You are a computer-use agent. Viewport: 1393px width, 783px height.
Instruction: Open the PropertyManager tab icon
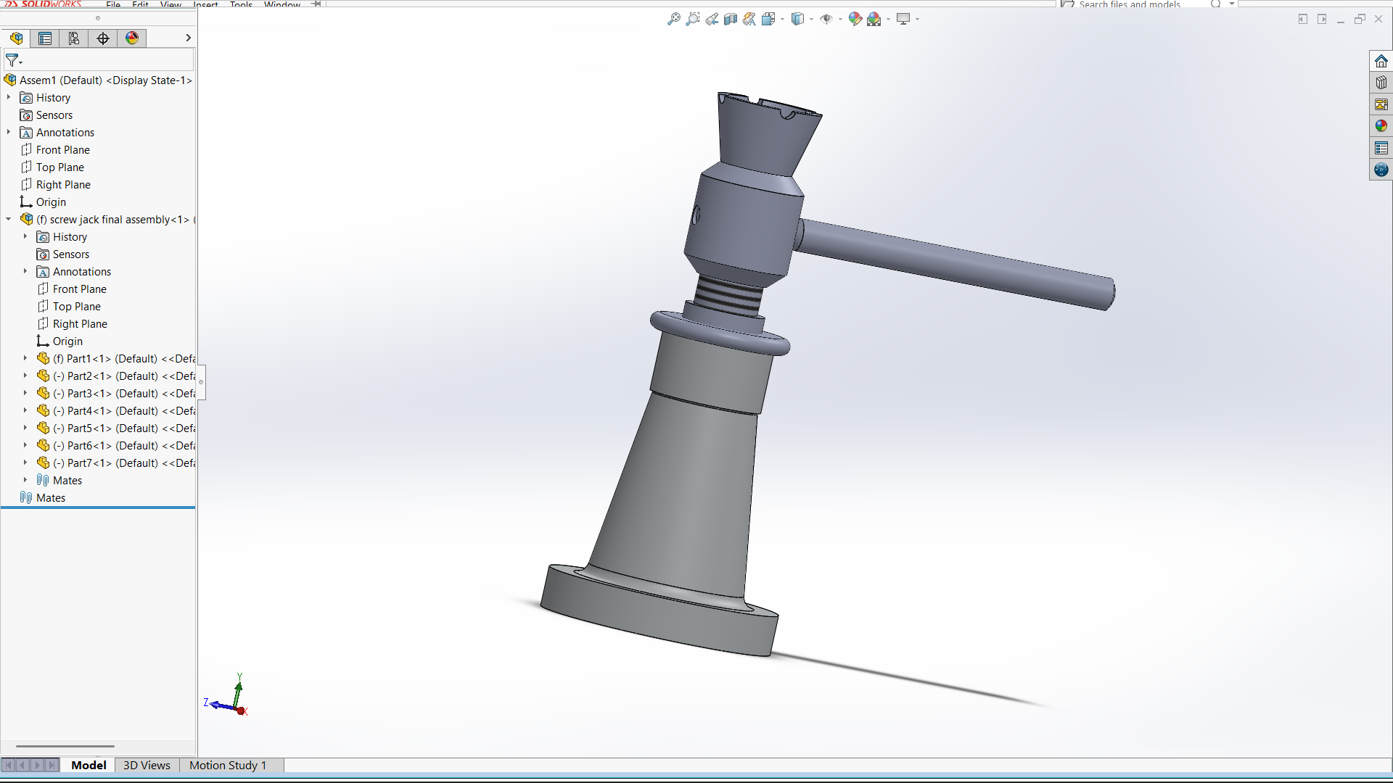tap(45, 38)
